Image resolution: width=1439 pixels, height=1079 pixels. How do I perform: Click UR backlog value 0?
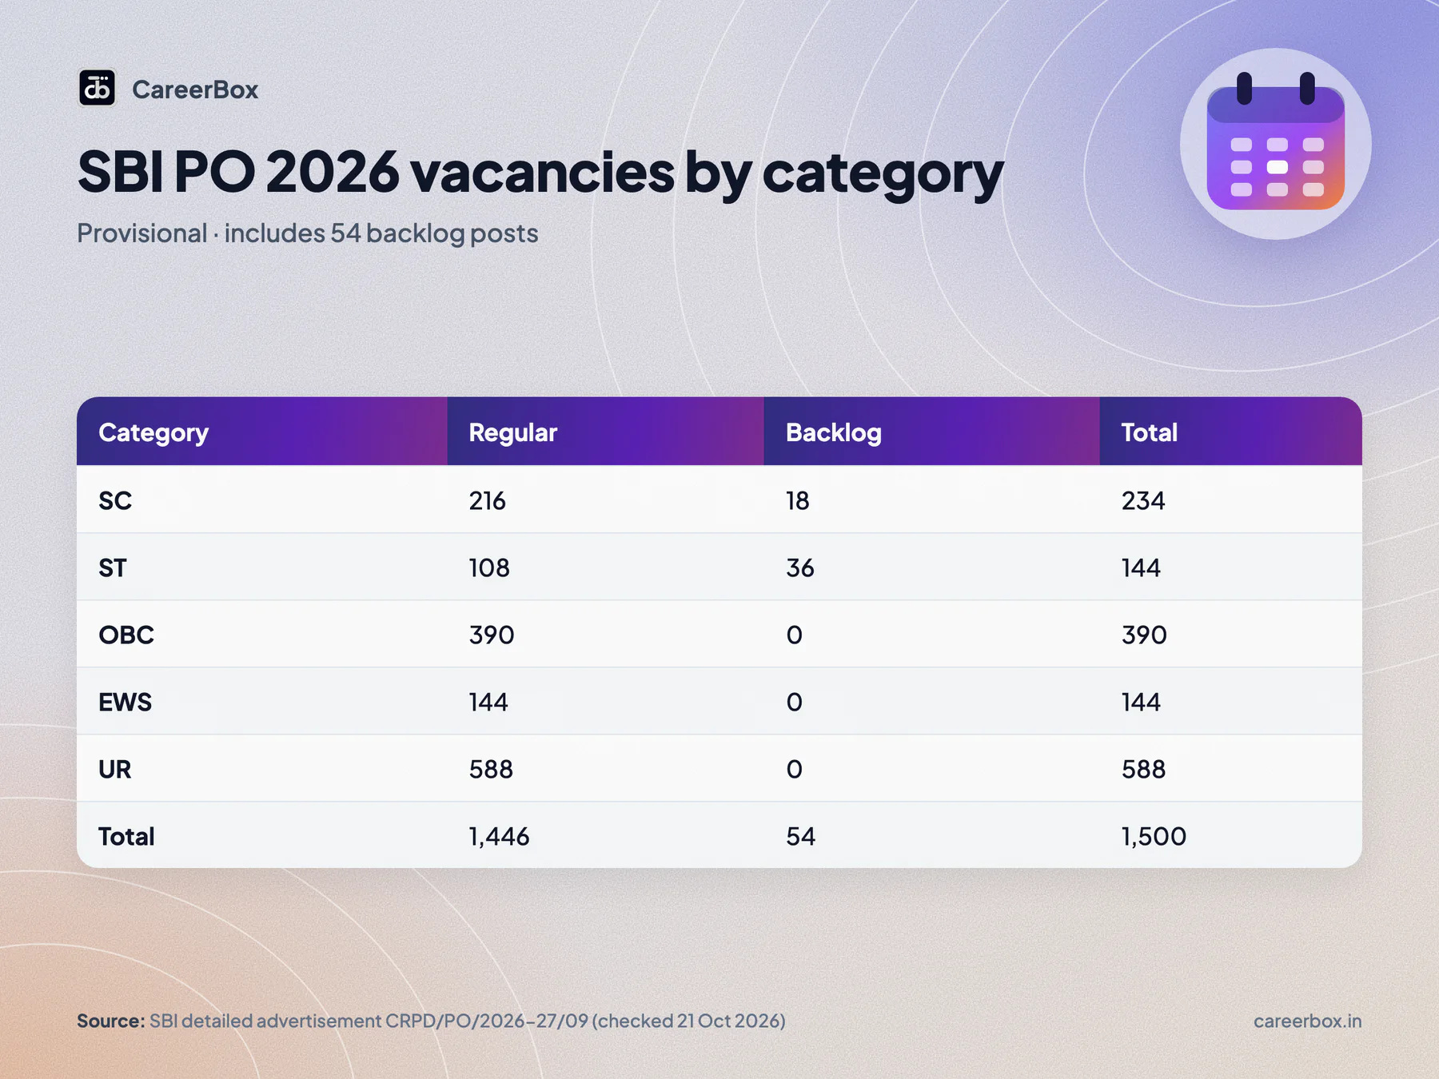point(794,769)
